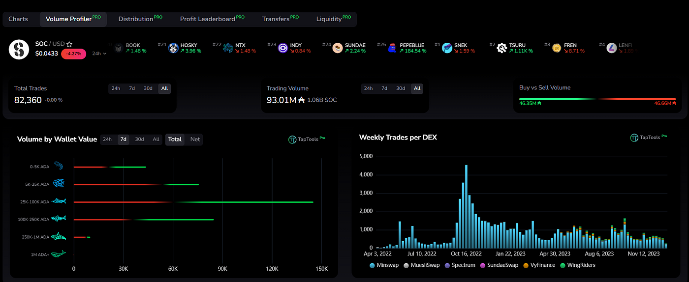Toggle MuesliSwap legend series

pyautogui.click(x=421, y=265)
